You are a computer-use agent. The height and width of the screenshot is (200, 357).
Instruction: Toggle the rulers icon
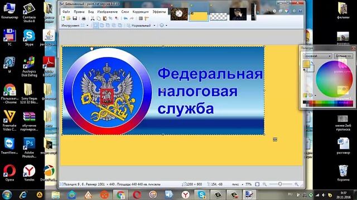147,18
